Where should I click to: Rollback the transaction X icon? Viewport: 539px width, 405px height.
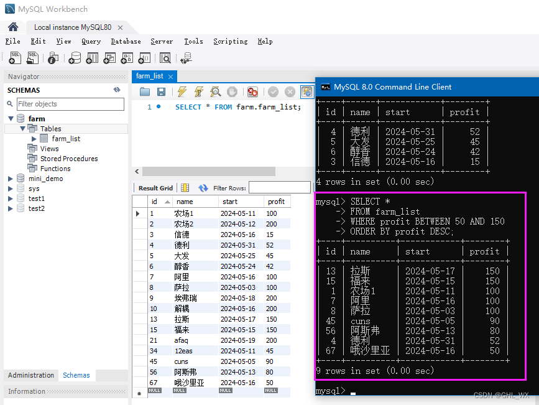[290, 91]
